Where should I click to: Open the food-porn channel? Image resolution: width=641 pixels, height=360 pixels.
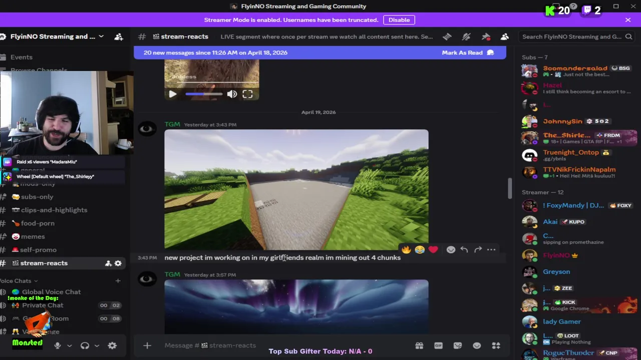38,223
